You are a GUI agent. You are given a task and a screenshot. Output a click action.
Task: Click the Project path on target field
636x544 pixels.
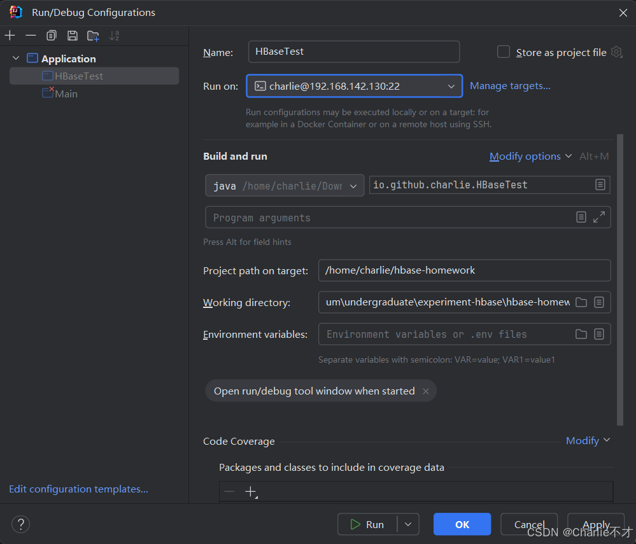click(x=464, y=270)
